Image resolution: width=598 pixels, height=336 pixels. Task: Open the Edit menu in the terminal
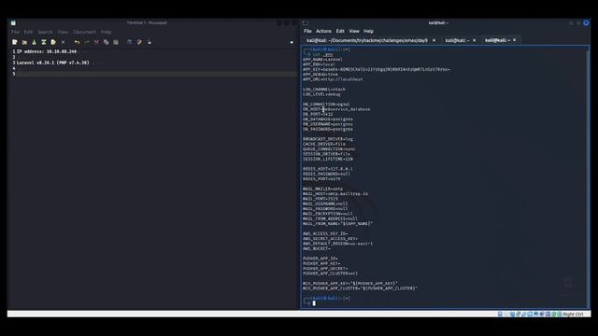340,31
